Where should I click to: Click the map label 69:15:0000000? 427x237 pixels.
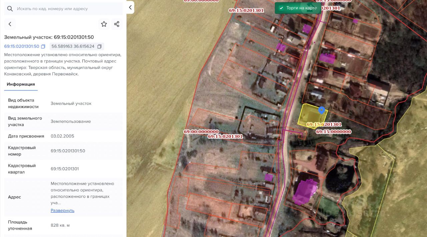pos(333,132)
